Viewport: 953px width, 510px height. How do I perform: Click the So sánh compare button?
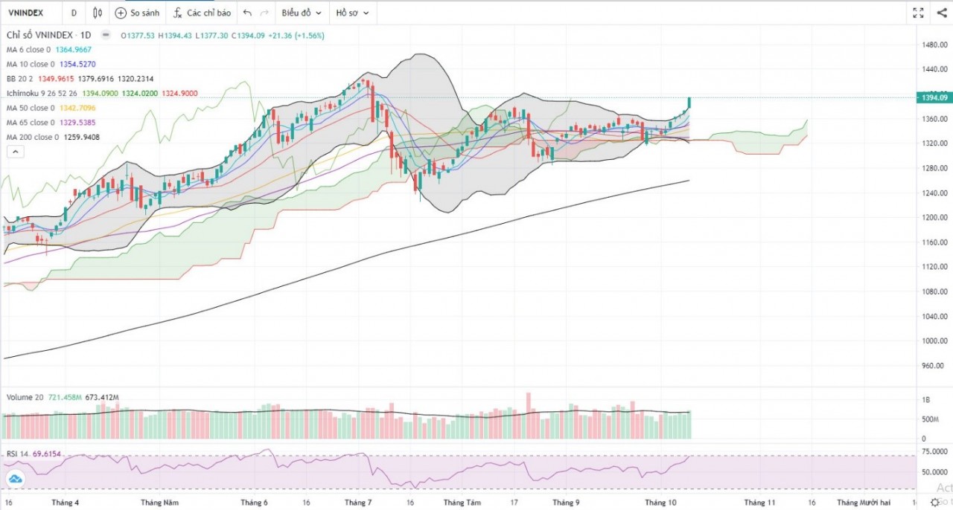pos(137,13)
